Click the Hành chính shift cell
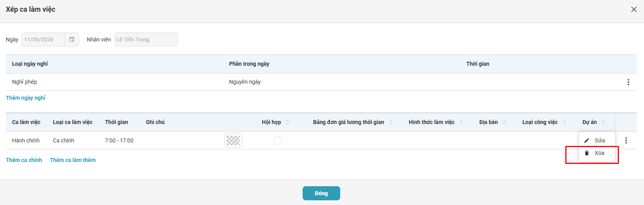The height and width of the screenshot is (205, 644). (26, 140)
